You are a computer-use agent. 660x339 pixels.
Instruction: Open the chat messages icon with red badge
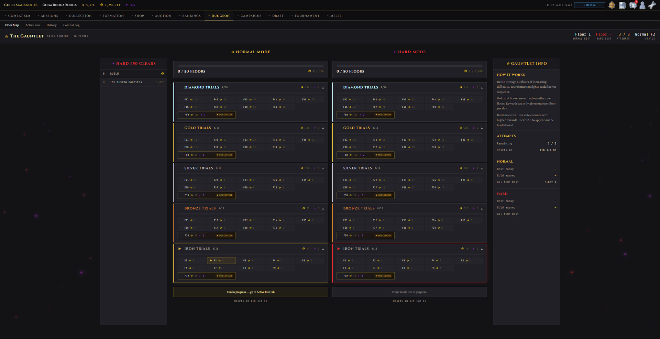tap(633, 6)
